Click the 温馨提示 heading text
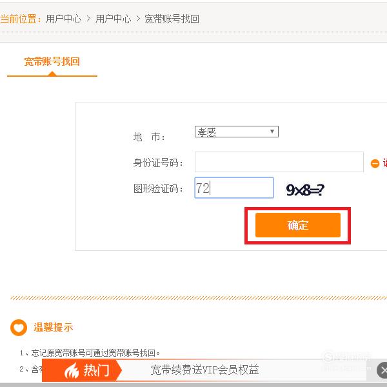 [54, 328]
